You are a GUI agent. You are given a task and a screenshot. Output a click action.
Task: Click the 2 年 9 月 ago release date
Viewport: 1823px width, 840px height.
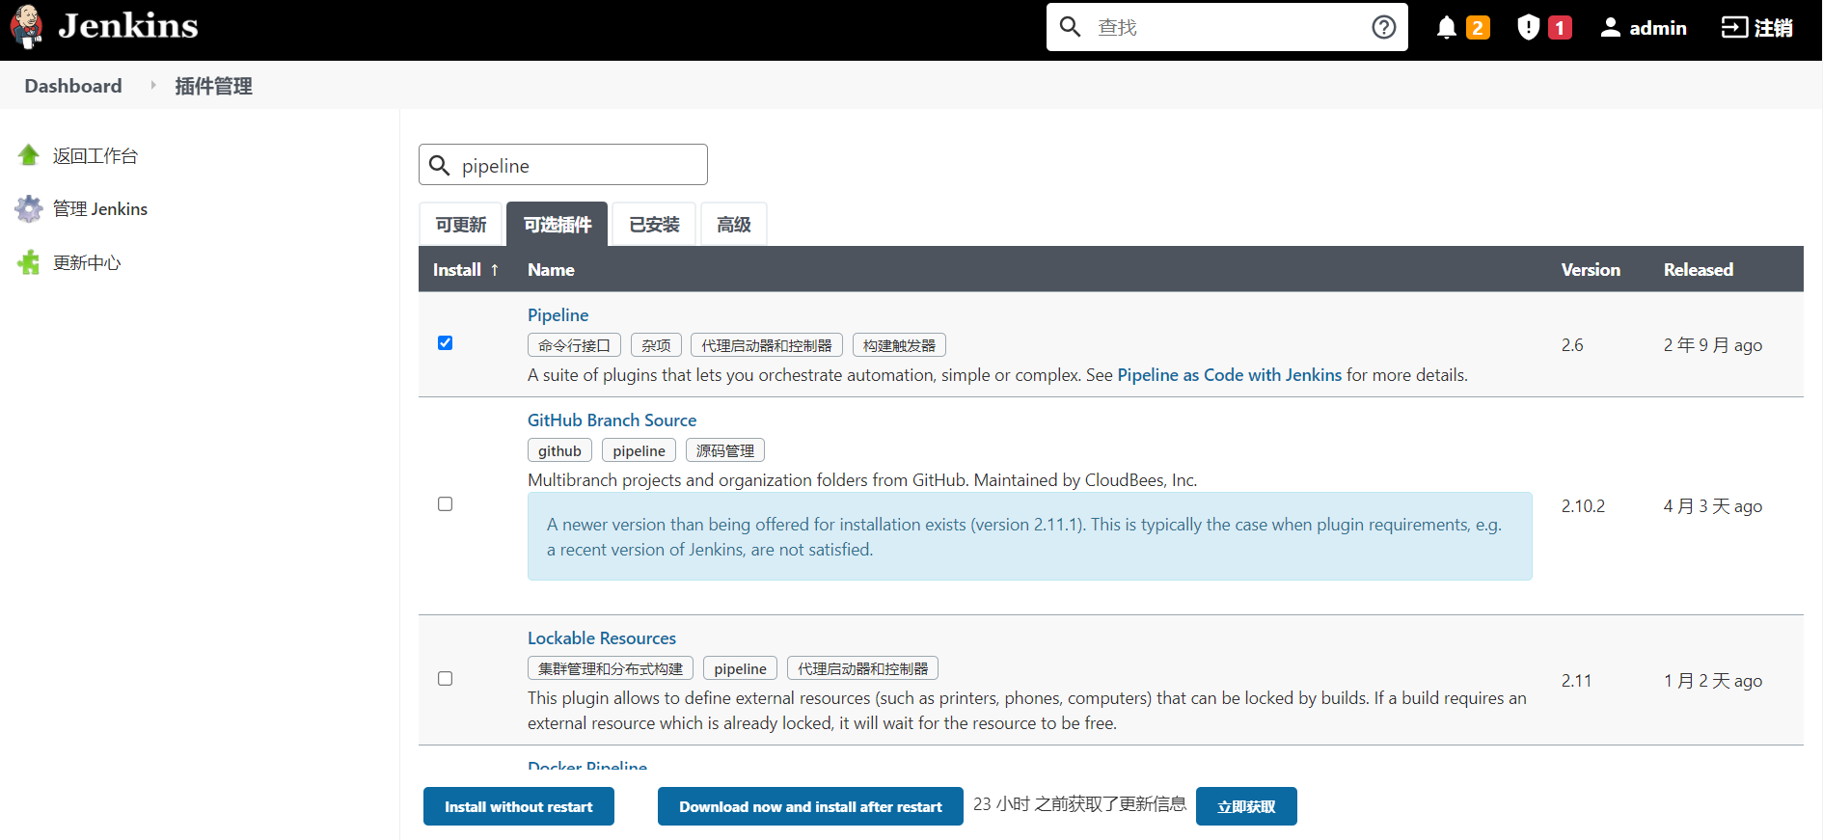[x=1713, y=344]
